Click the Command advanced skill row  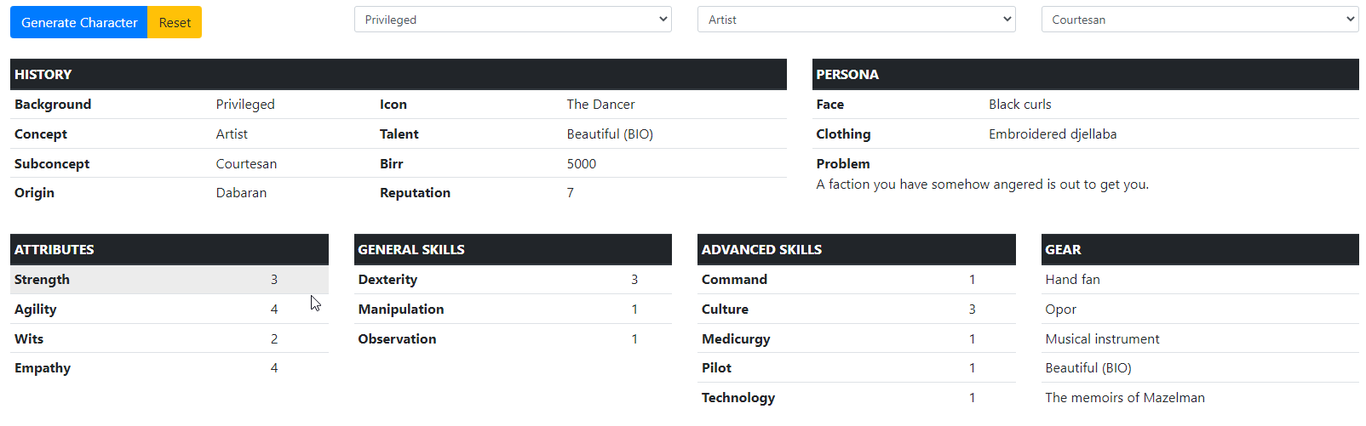[x=856, y=280]
